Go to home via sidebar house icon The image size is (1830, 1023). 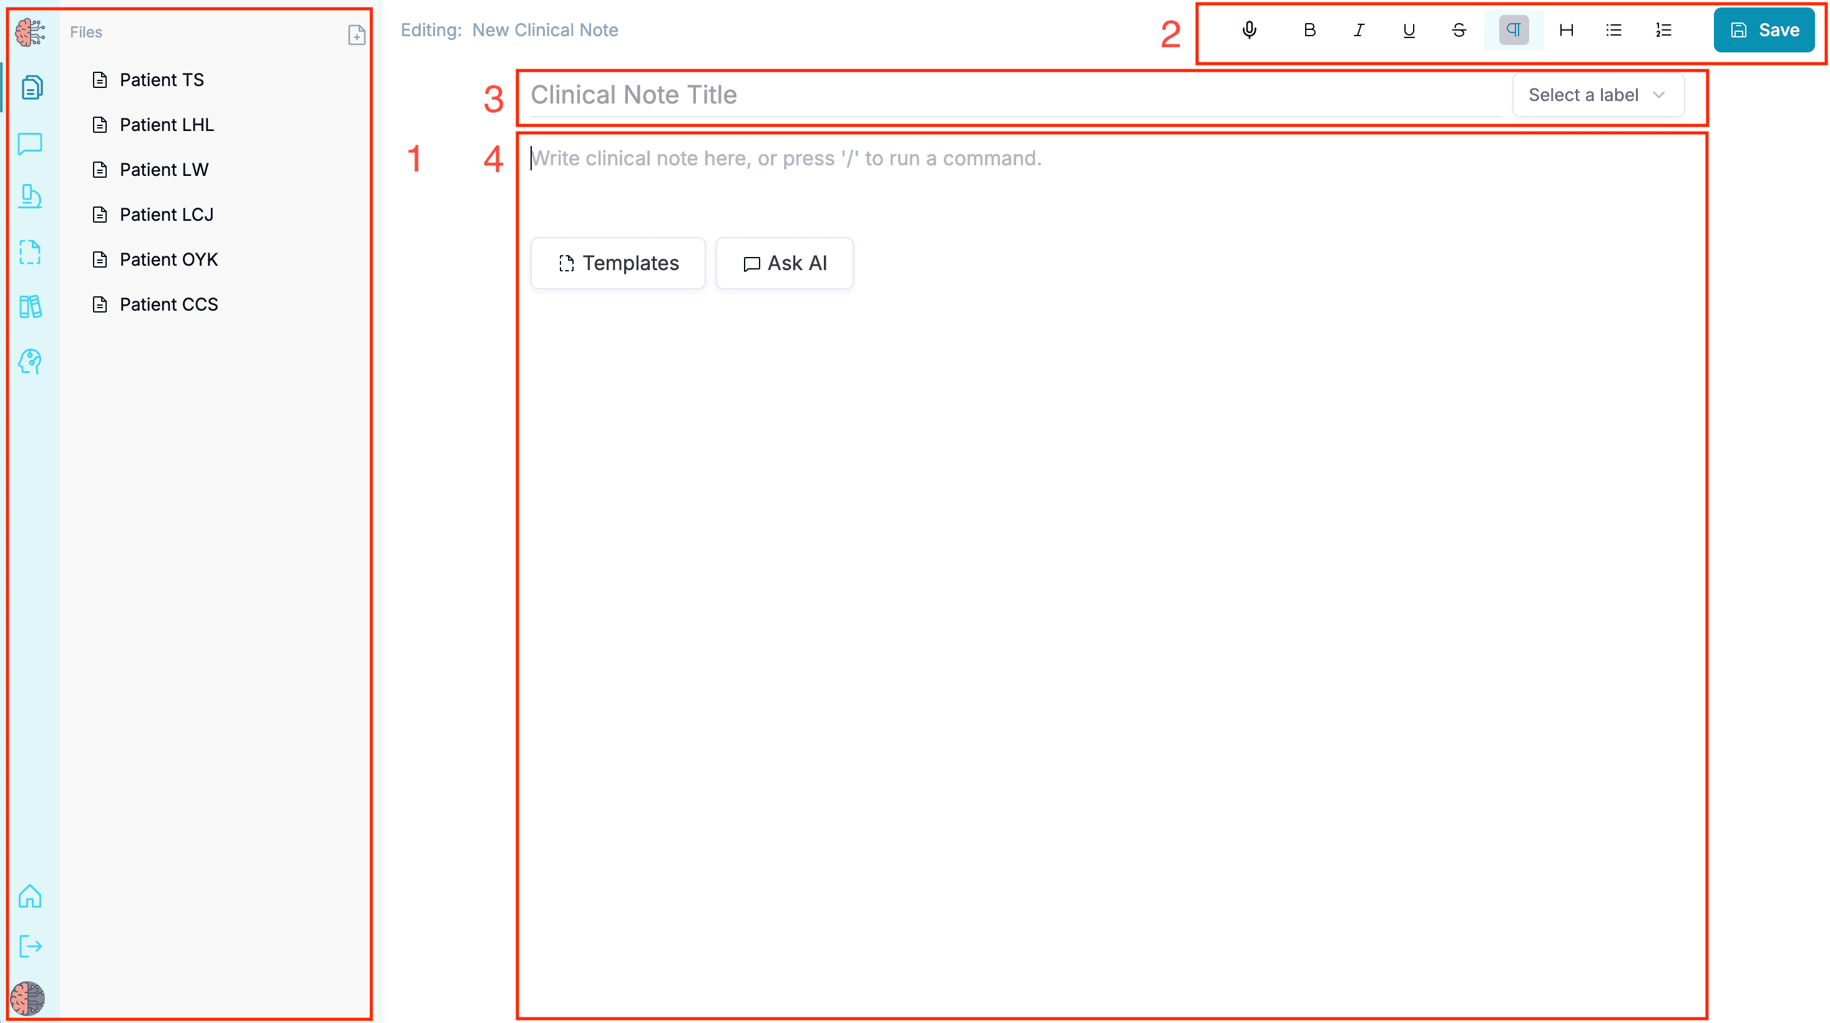click(x=30, y=896)
